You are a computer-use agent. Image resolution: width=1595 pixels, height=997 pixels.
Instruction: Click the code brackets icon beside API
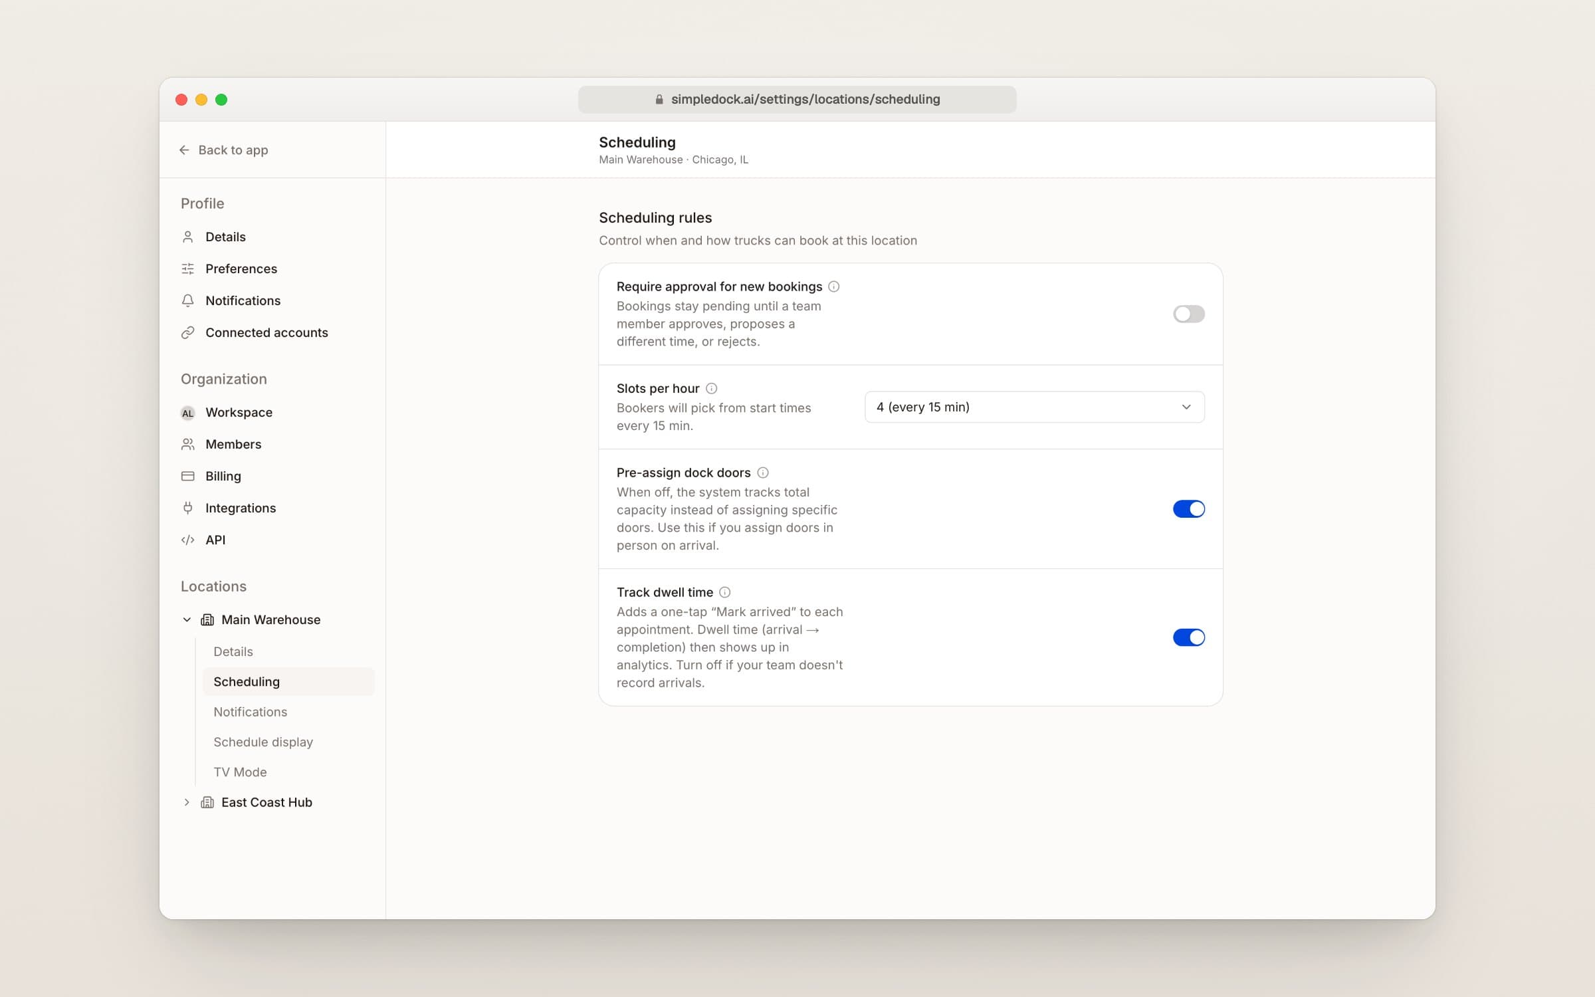point(188,540)
